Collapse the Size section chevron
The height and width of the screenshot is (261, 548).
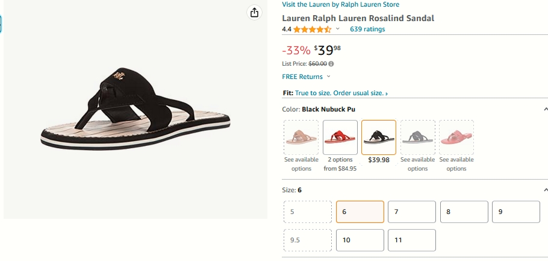(x=546, y=190)
